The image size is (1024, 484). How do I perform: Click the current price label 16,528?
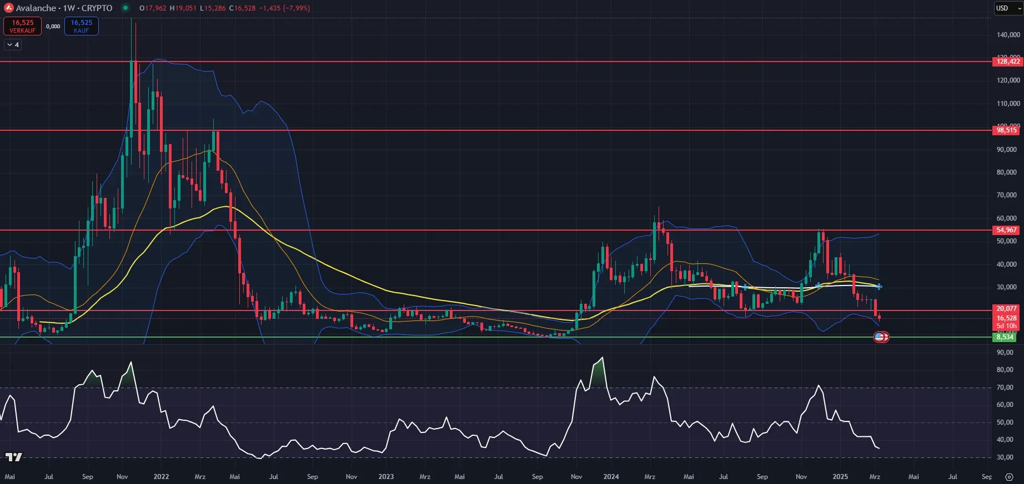[1006, 318]
